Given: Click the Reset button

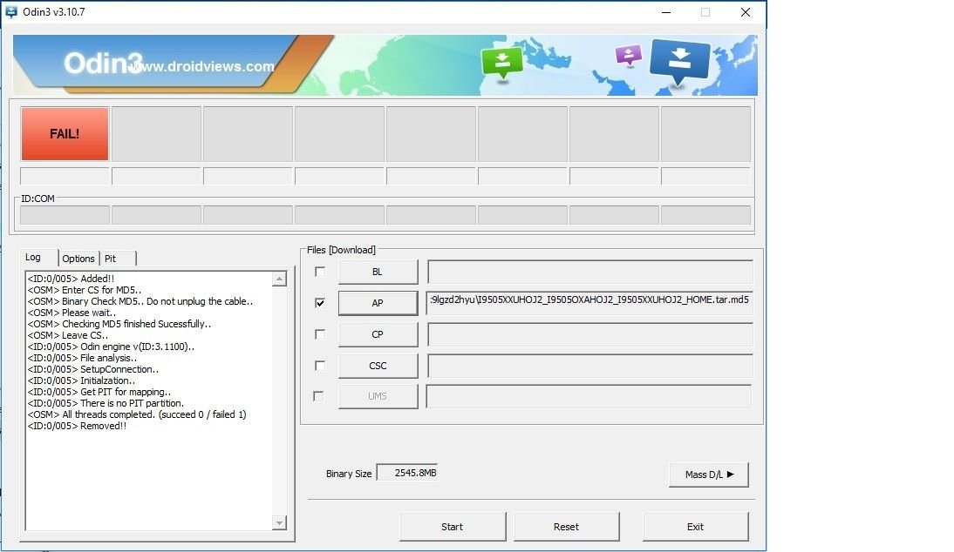Looking at the screenshot, I should click(567, 527).
